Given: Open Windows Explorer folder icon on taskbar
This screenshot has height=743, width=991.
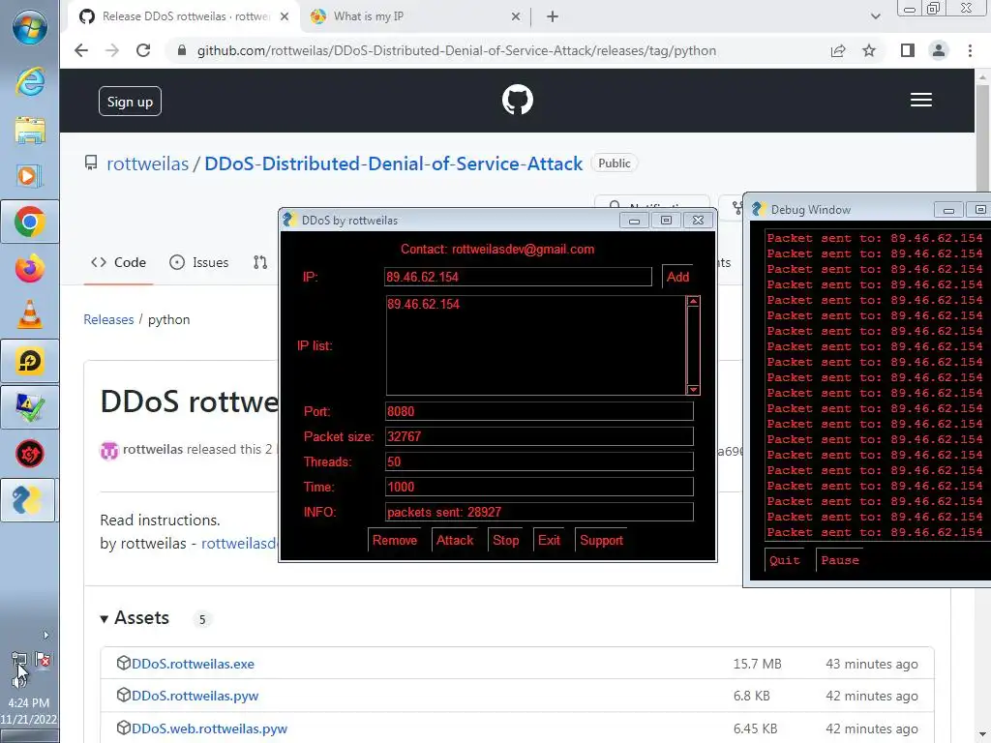Looking at the screenshot, I should 30,130.
